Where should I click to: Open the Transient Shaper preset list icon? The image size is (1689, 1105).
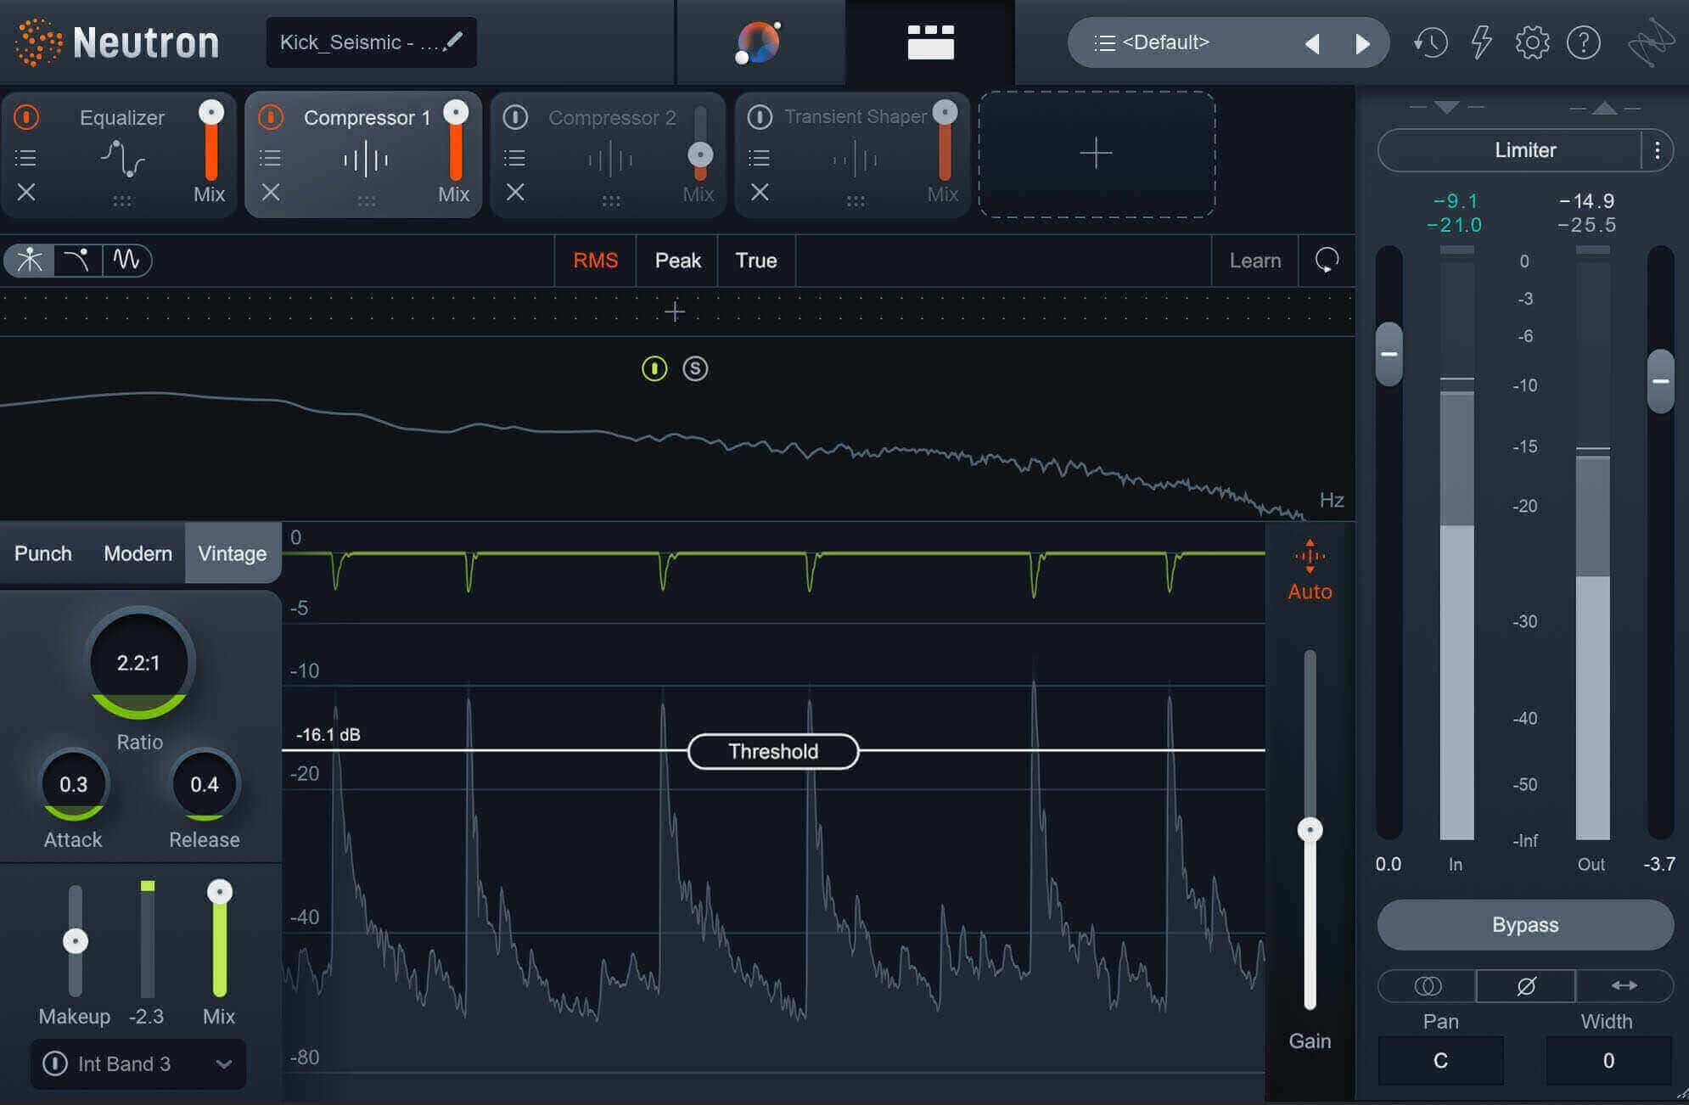759,158
